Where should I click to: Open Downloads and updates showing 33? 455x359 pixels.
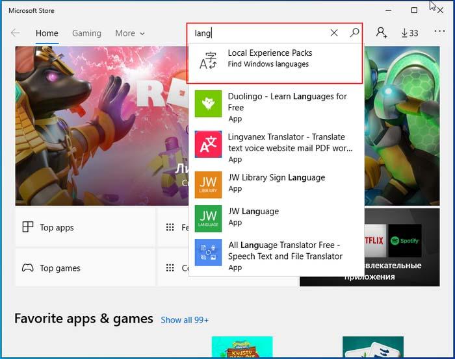point(409,33)
